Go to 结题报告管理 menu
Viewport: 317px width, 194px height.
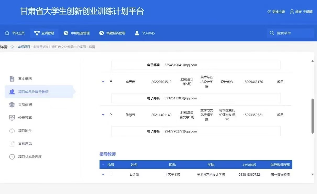[x=112, y=33]
